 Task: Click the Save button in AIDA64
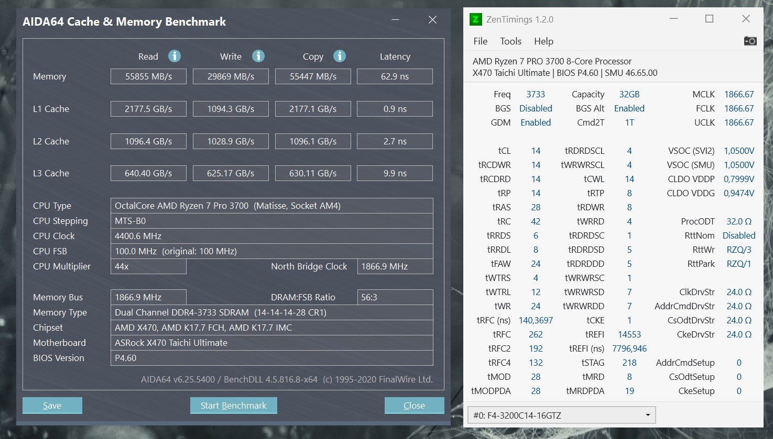tap(52, 406)
